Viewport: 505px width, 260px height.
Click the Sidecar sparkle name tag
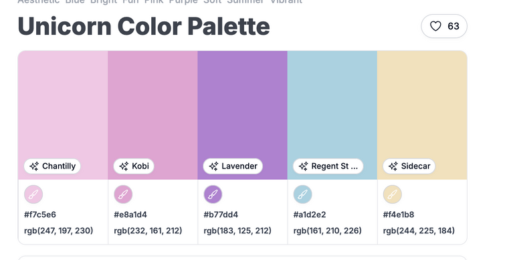click(409, 166)
